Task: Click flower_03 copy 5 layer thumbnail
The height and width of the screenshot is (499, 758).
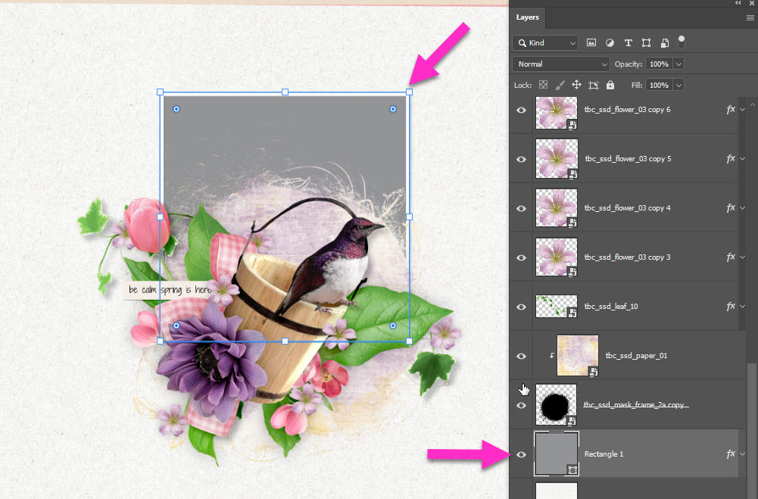Action: (x=556, y=158)
